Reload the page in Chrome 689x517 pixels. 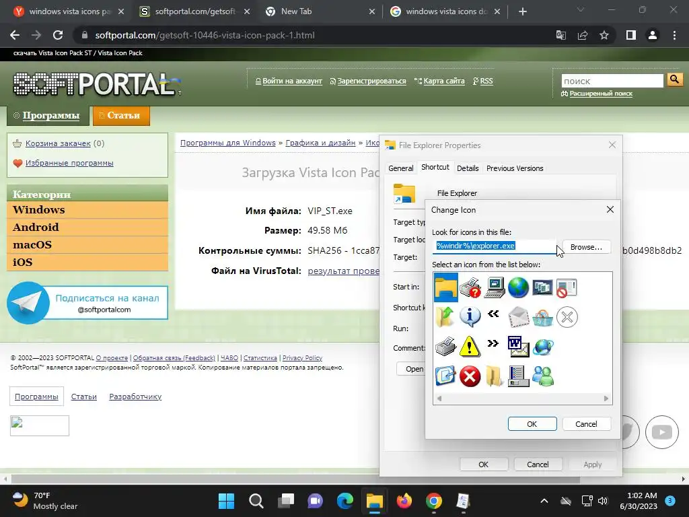pos(58,35)
